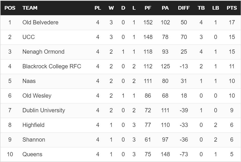Open the Old Belvedere team name
The width and height of the screenshot is (241, 162).
coord(40,23)
